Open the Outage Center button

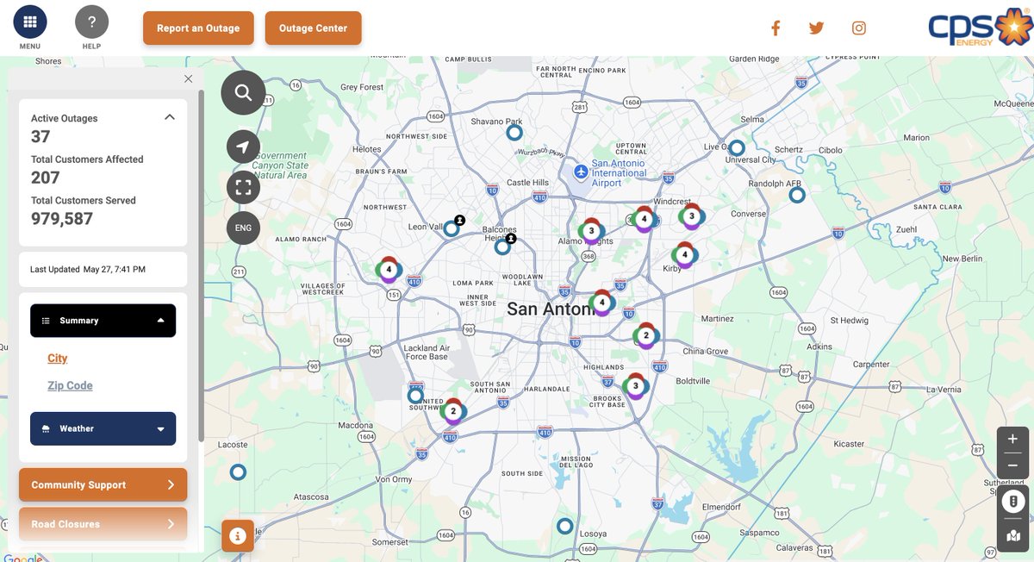click(x=313, y=28)
